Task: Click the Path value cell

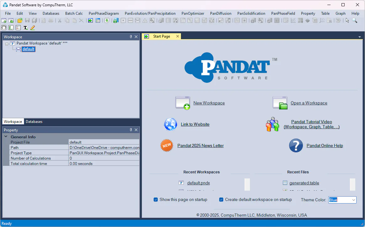Action: click(x=104, y=147)
